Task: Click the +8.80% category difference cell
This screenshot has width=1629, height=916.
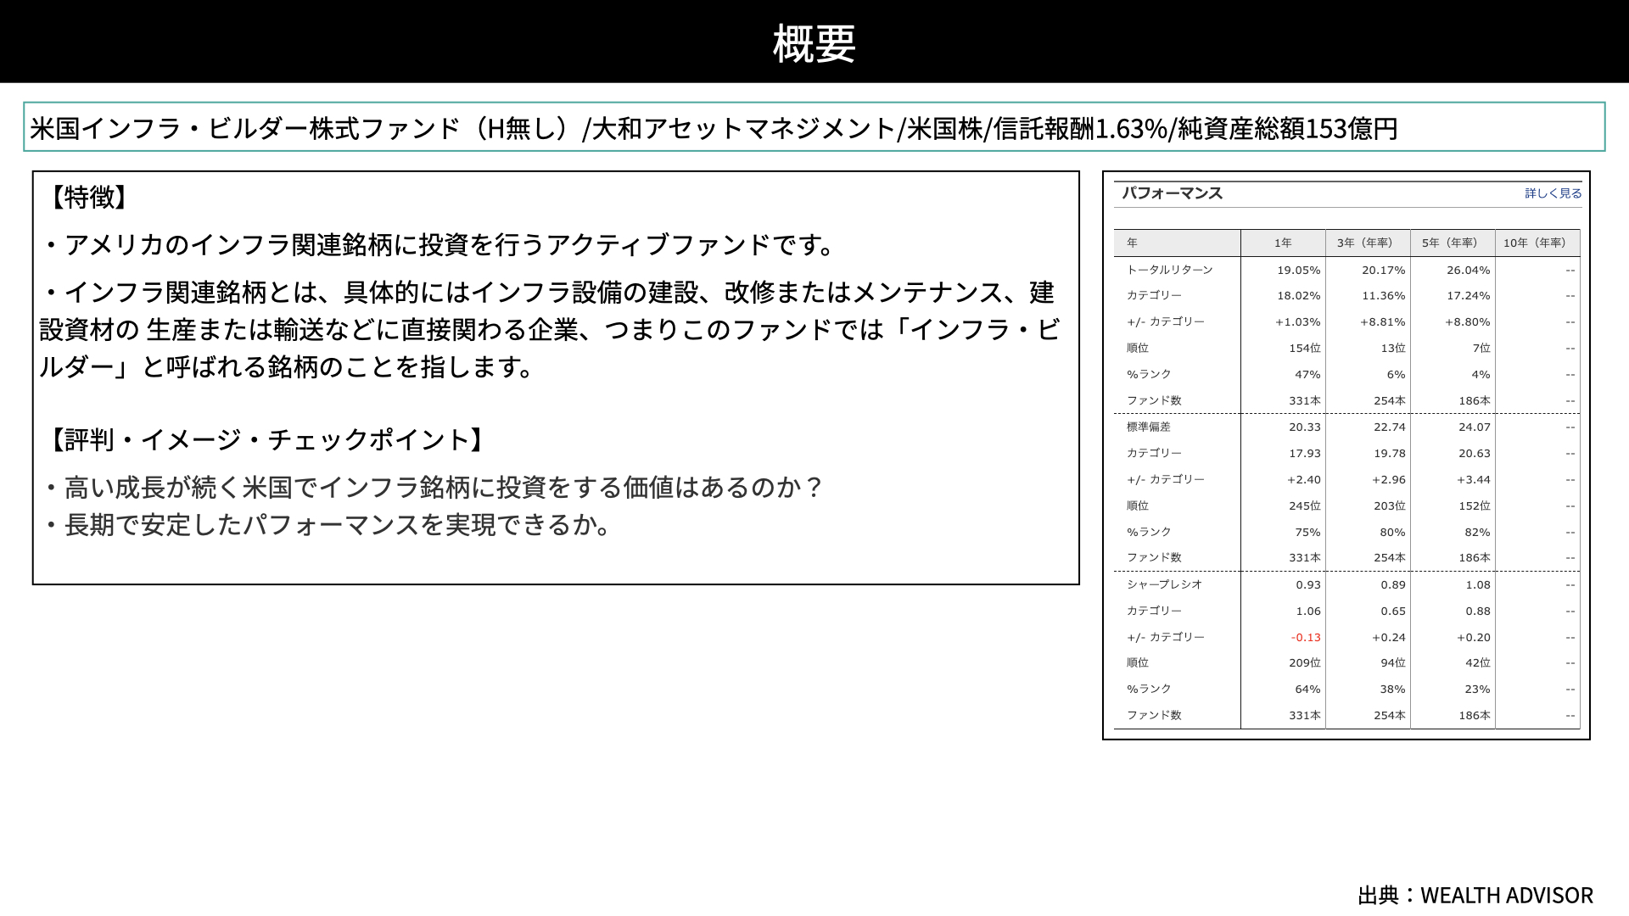Action: [1467, 322]
